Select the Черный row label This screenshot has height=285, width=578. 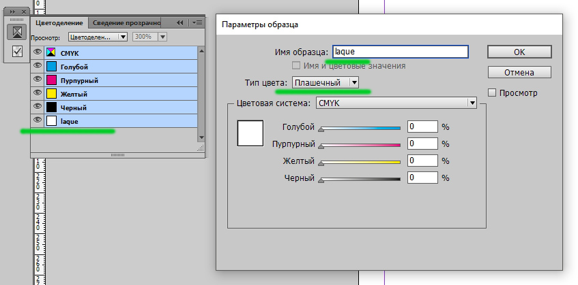[x=73, y=107]
